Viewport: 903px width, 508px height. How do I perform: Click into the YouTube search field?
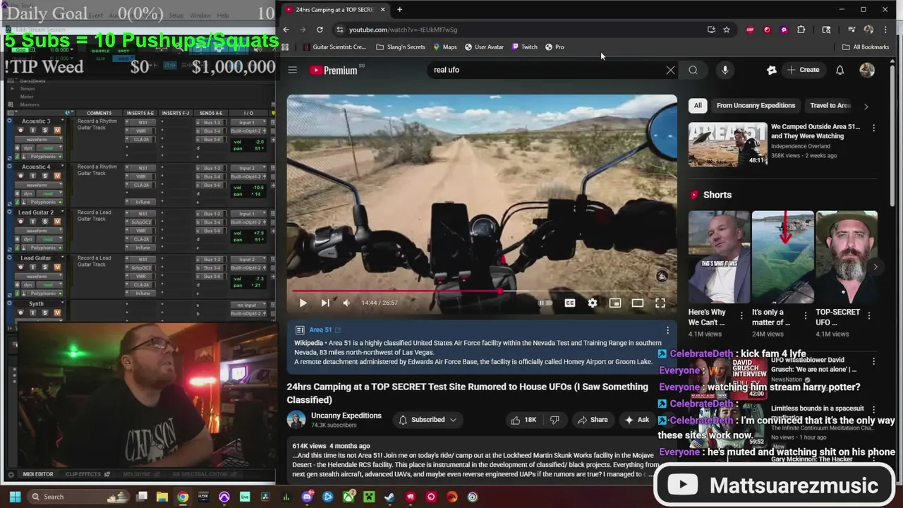pyautogui.click(x=547, y=70)
